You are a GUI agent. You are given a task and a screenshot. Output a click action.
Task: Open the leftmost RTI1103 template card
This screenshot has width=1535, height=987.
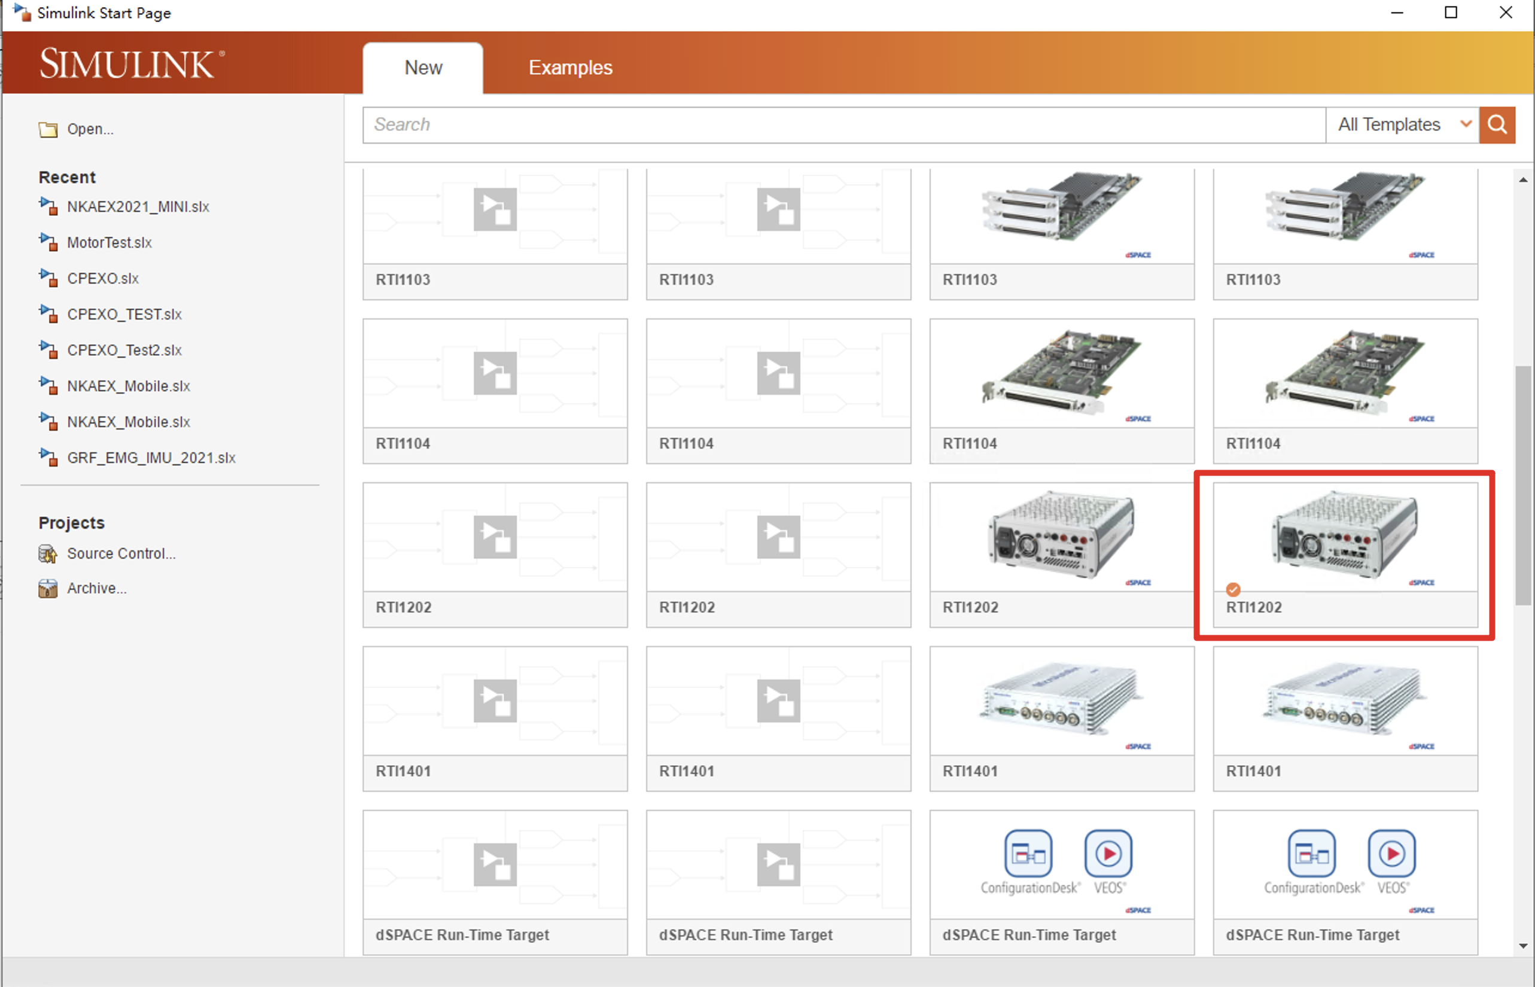pyautogui.click(x=495, y=234)
